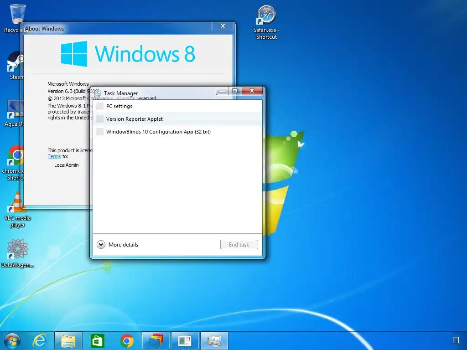467x350 pixels.
Task: Click the PC settings app icon
Action: (x=100, y=106)
